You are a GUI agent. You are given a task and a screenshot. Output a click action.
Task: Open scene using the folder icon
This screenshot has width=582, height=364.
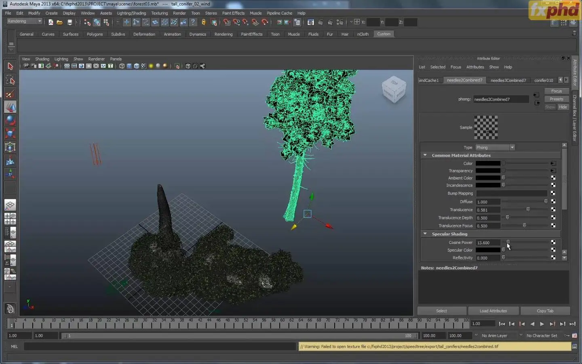pyautogui.click(x=60, y=22)
